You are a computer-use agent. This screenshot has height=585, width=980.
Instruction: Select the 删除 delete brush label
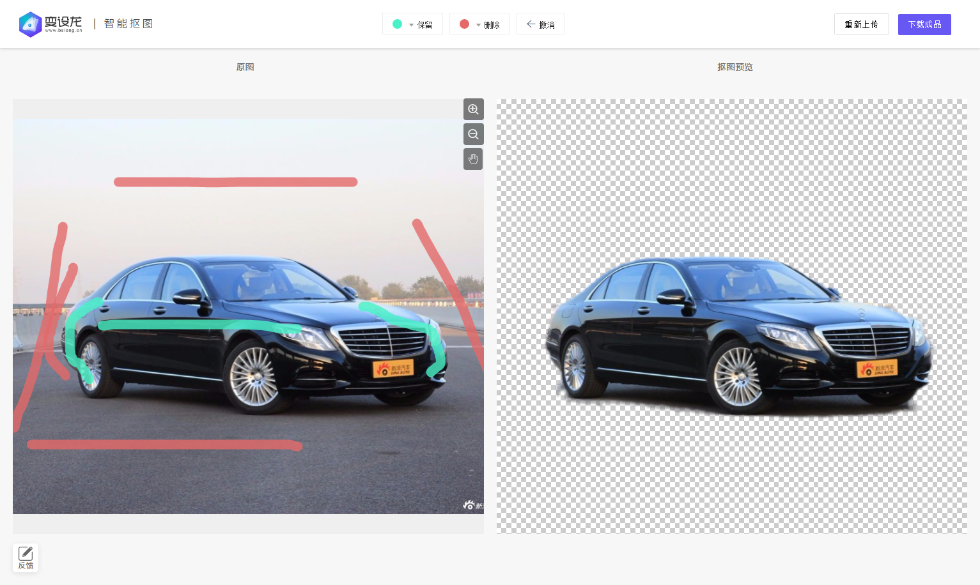[x=492, y=25]
